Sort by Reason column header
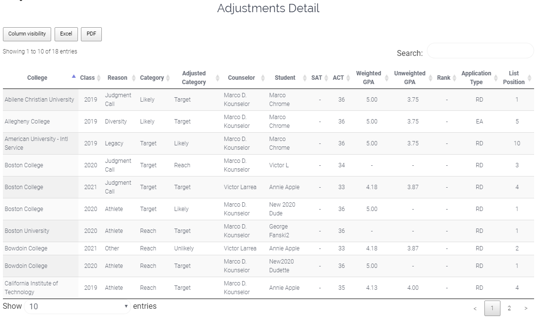This screenshot has height=318, width=538. pos(117,78)
